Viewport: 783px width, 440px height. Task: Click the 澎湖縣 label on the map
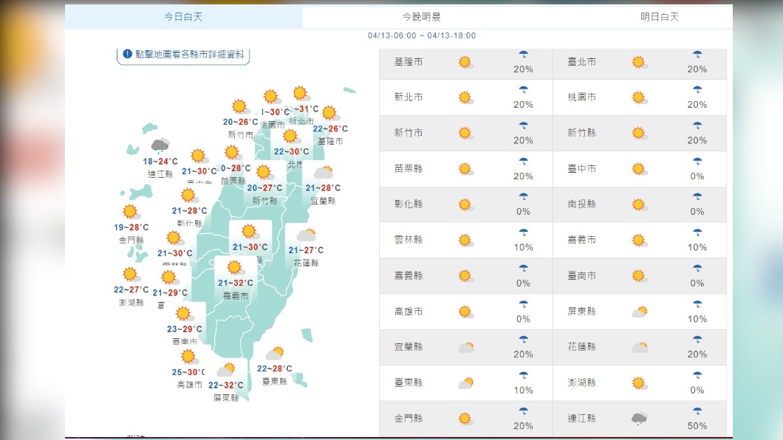click(131, 302)
